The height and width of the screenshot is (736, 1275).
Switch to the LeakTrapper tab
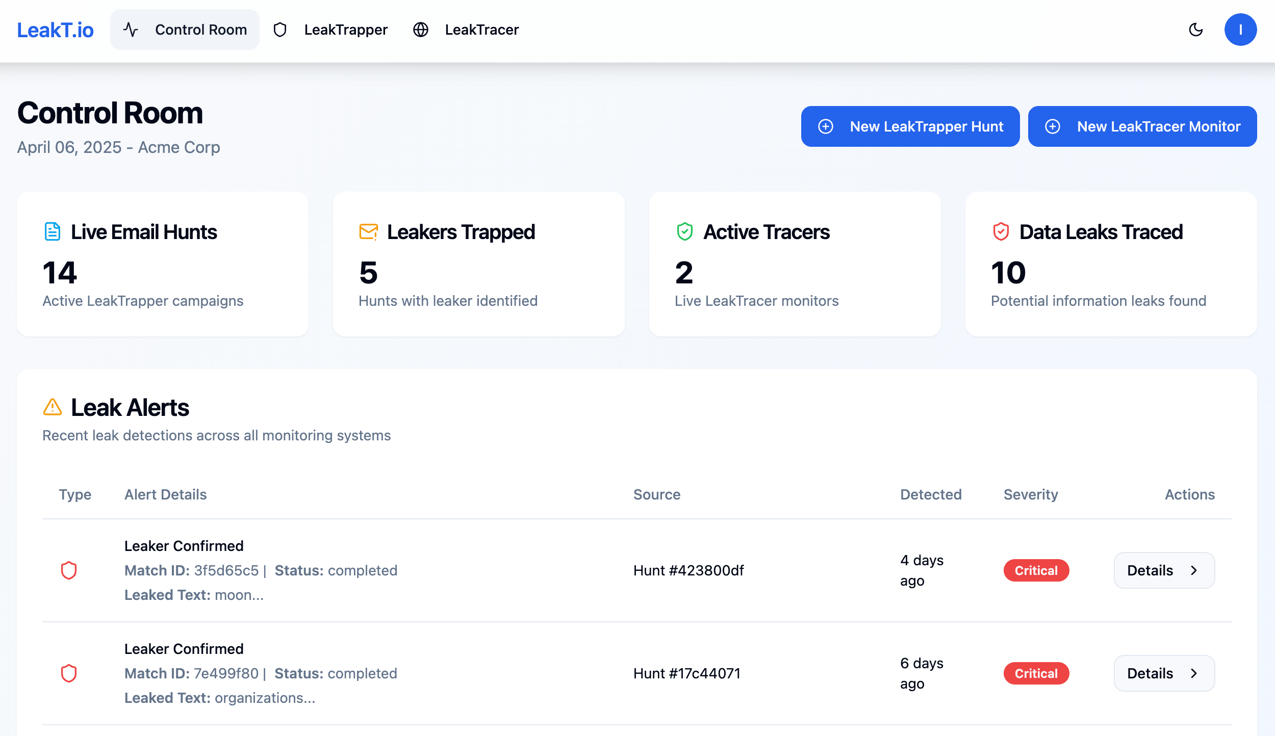[330, 30]
